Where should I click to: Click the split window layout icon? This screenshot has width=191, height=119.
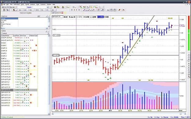(x=111, y=10)
